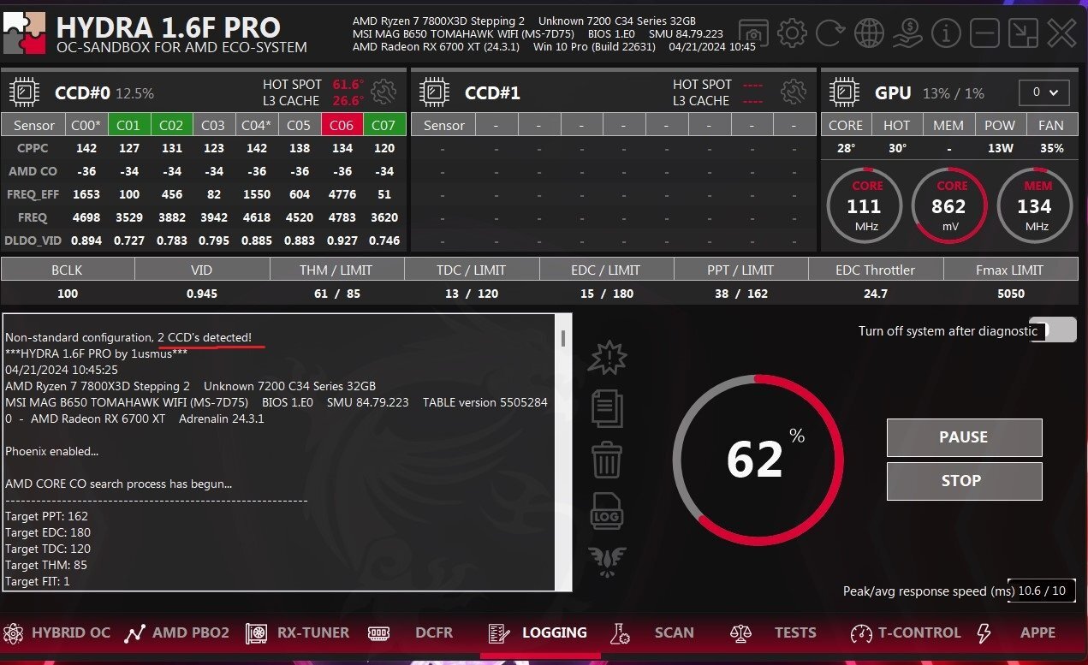Click the green C02 core header
1088x665 pixels.
(x=171, y=125)
